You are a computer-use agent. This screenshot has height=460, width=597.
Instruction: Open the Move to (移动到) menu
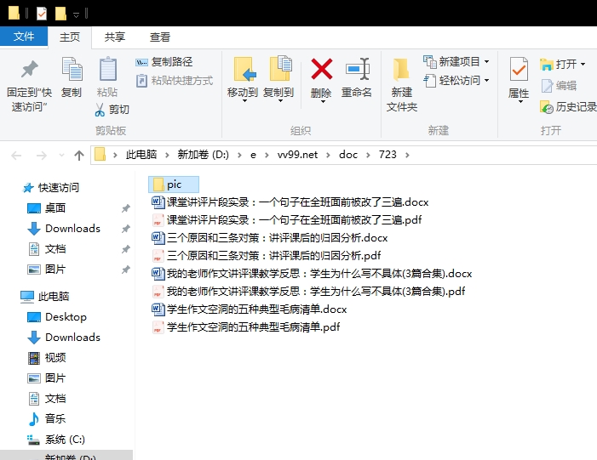[243, 79]
